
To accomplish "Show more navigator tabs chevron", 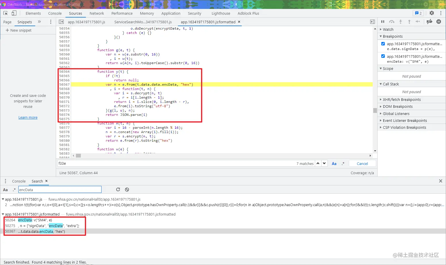I will (x=39, y=22).
